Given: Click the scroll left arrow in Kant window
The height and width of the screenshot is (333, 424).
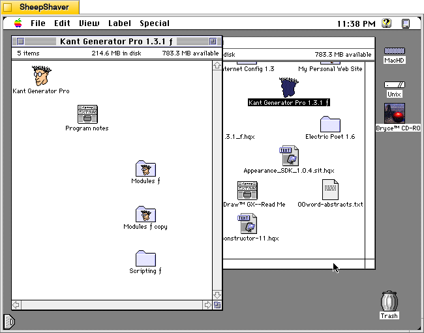Looking at the screenshot, I should click(16, 305).
